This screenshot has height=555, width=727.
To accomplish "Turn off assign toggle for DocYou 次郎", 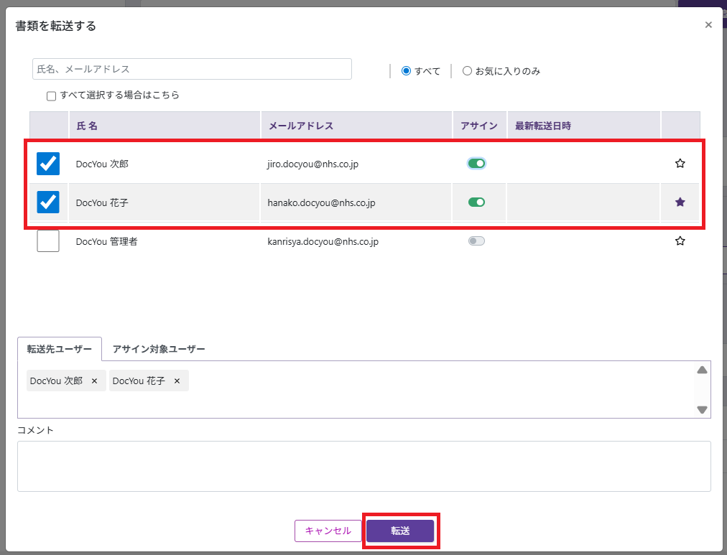I will tap(476, 164).
